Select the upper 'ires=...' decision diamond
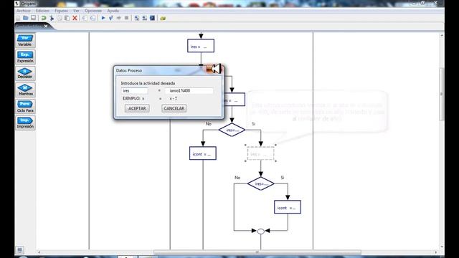Viewport: 459px width, 258px height. pos(232,130)
